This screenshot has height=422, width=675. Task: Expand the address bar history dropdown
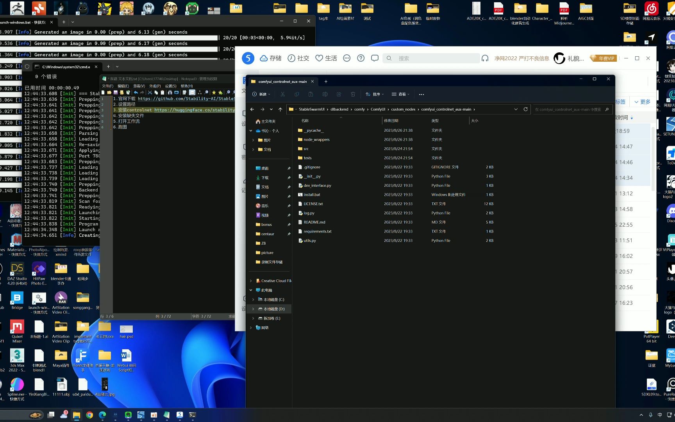coord(516,109)
